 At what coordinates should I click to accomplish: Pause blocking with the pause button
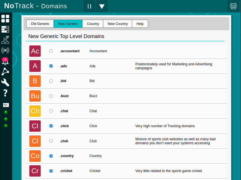(x=89, y=6)
